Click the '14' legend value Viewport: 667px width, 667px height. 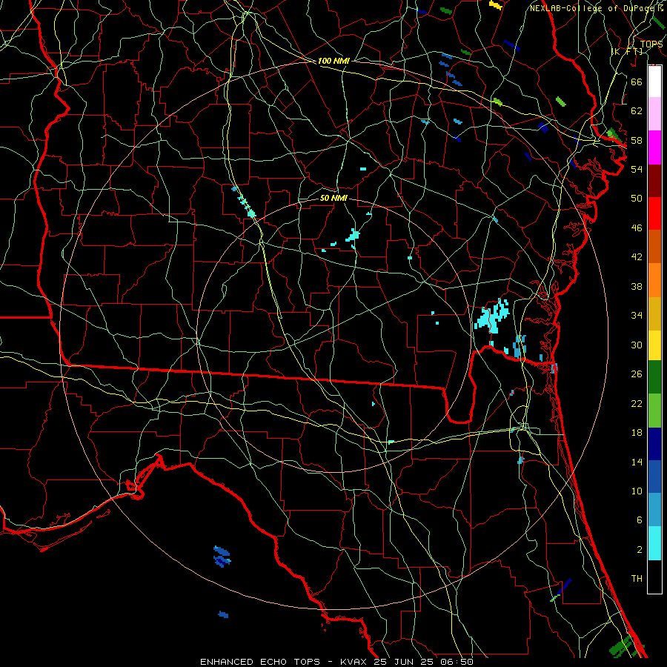[637, 462]
